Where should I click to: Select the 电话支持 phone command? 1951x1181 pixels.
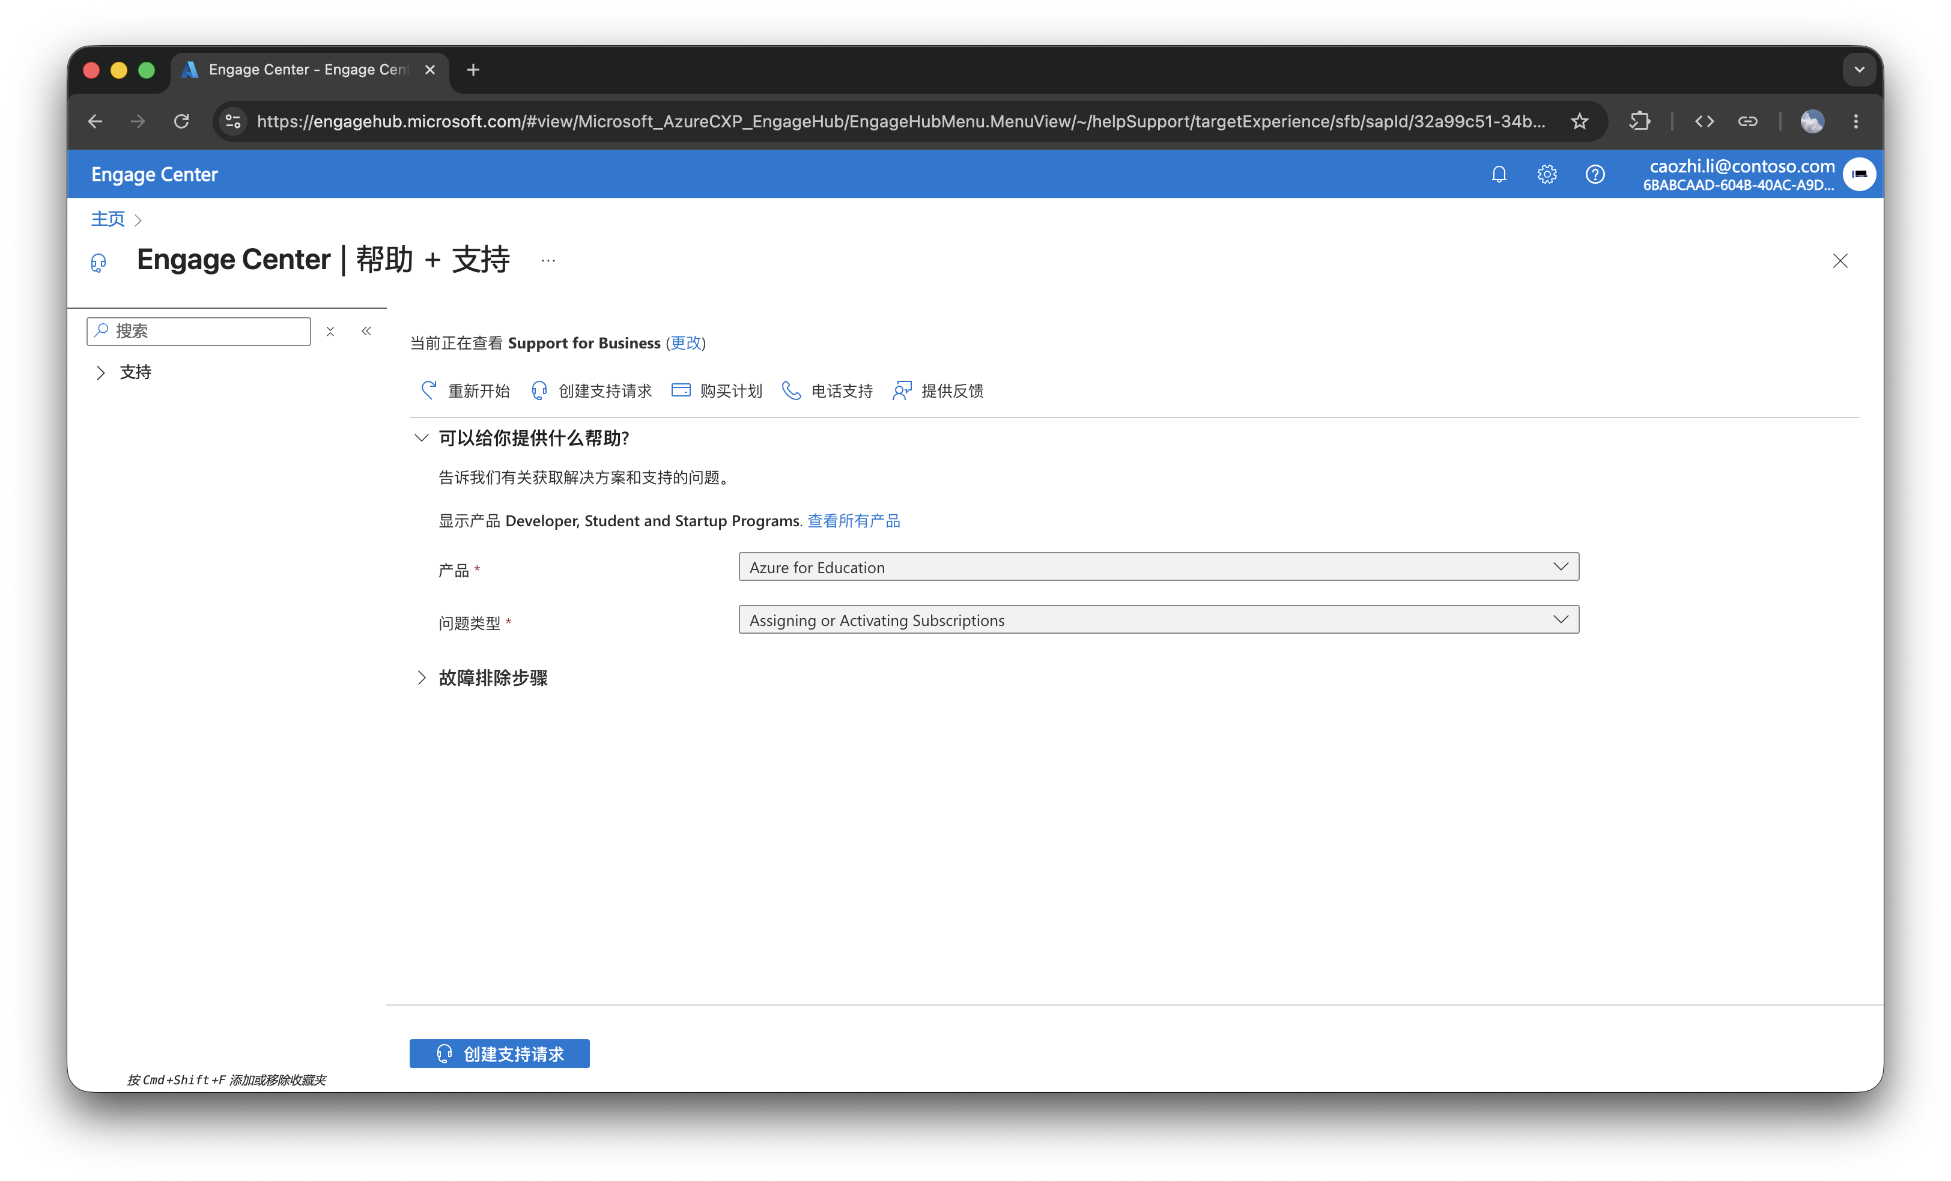point(828,390)
